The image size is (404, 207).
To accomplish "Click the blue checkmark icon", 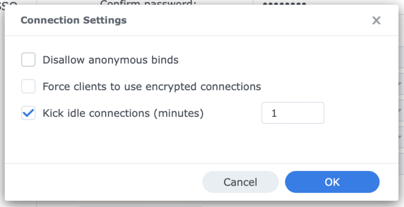I will pyautogui.click(x=28, y=113).
